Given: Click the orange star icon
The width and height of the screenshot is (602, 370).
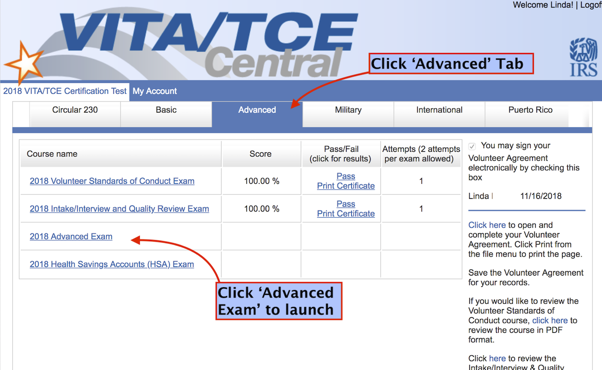Looking at the screenshot, I should pos(23,63).
